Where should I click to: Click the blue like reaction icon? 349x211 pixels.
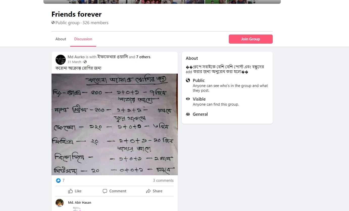click(58, 180)
